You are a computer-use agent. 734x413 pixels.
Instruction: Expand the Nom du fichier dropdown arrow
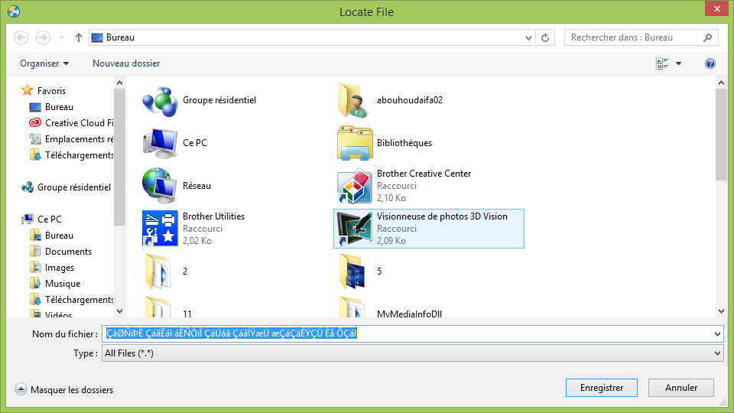click(x=716, y=334)
